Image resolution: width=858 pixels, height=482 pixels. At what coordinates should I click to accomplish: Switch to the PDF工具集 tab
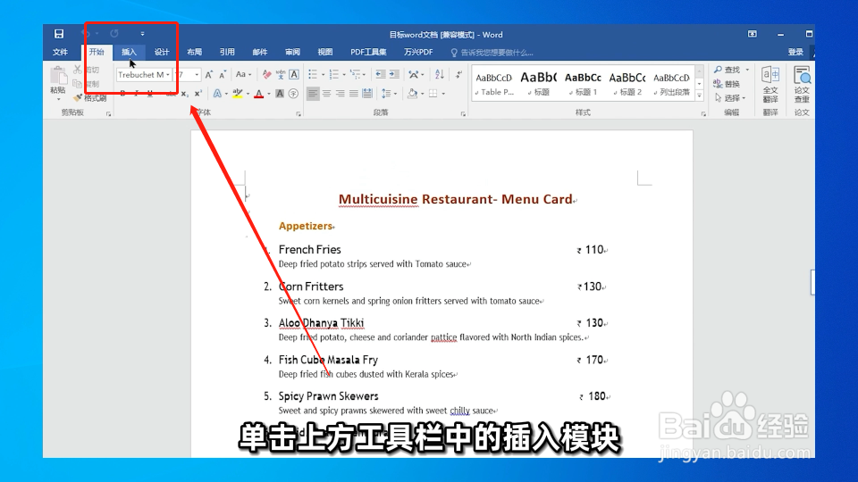click(x=368, y=52)
